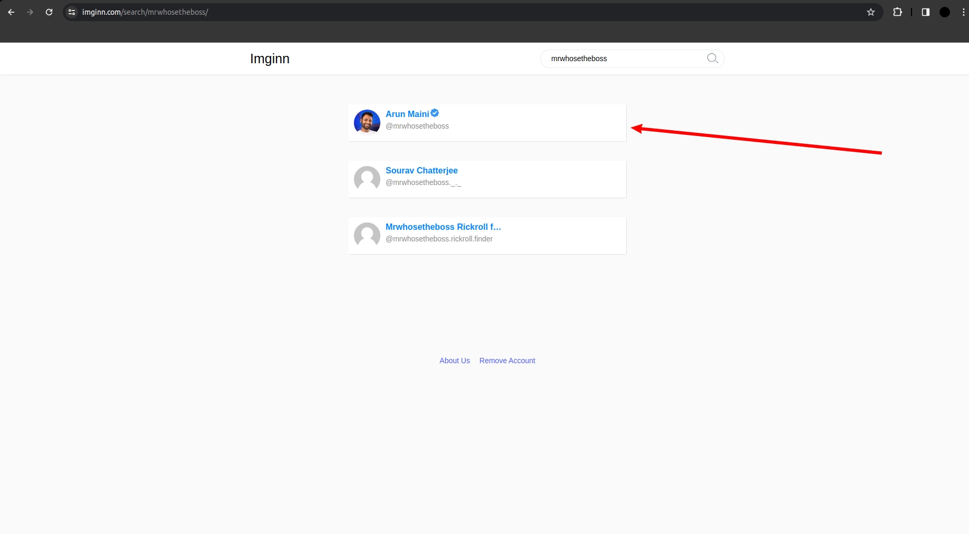Open the browser profile avatar
The width and height of the screenshot is (969, 534).
click(x=944, y=12)
